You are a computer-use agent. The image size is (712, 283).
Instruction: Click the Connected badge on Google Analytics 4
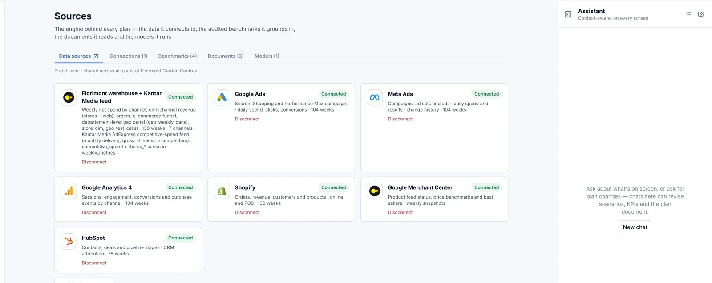[x=180, y=187]
